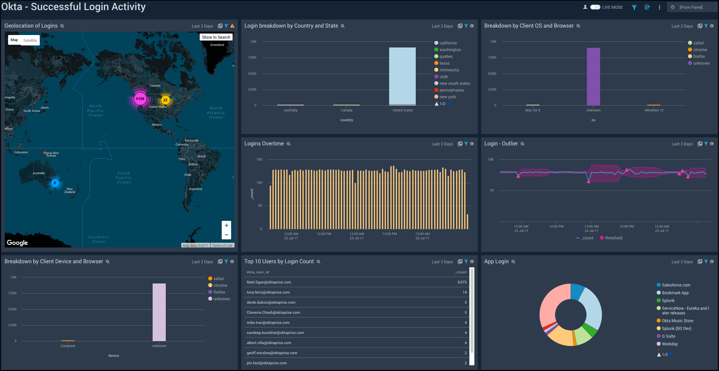Click the magnifier icon beside Top 10 Users title
719x371 pixels.
click(x=318, y=262)
